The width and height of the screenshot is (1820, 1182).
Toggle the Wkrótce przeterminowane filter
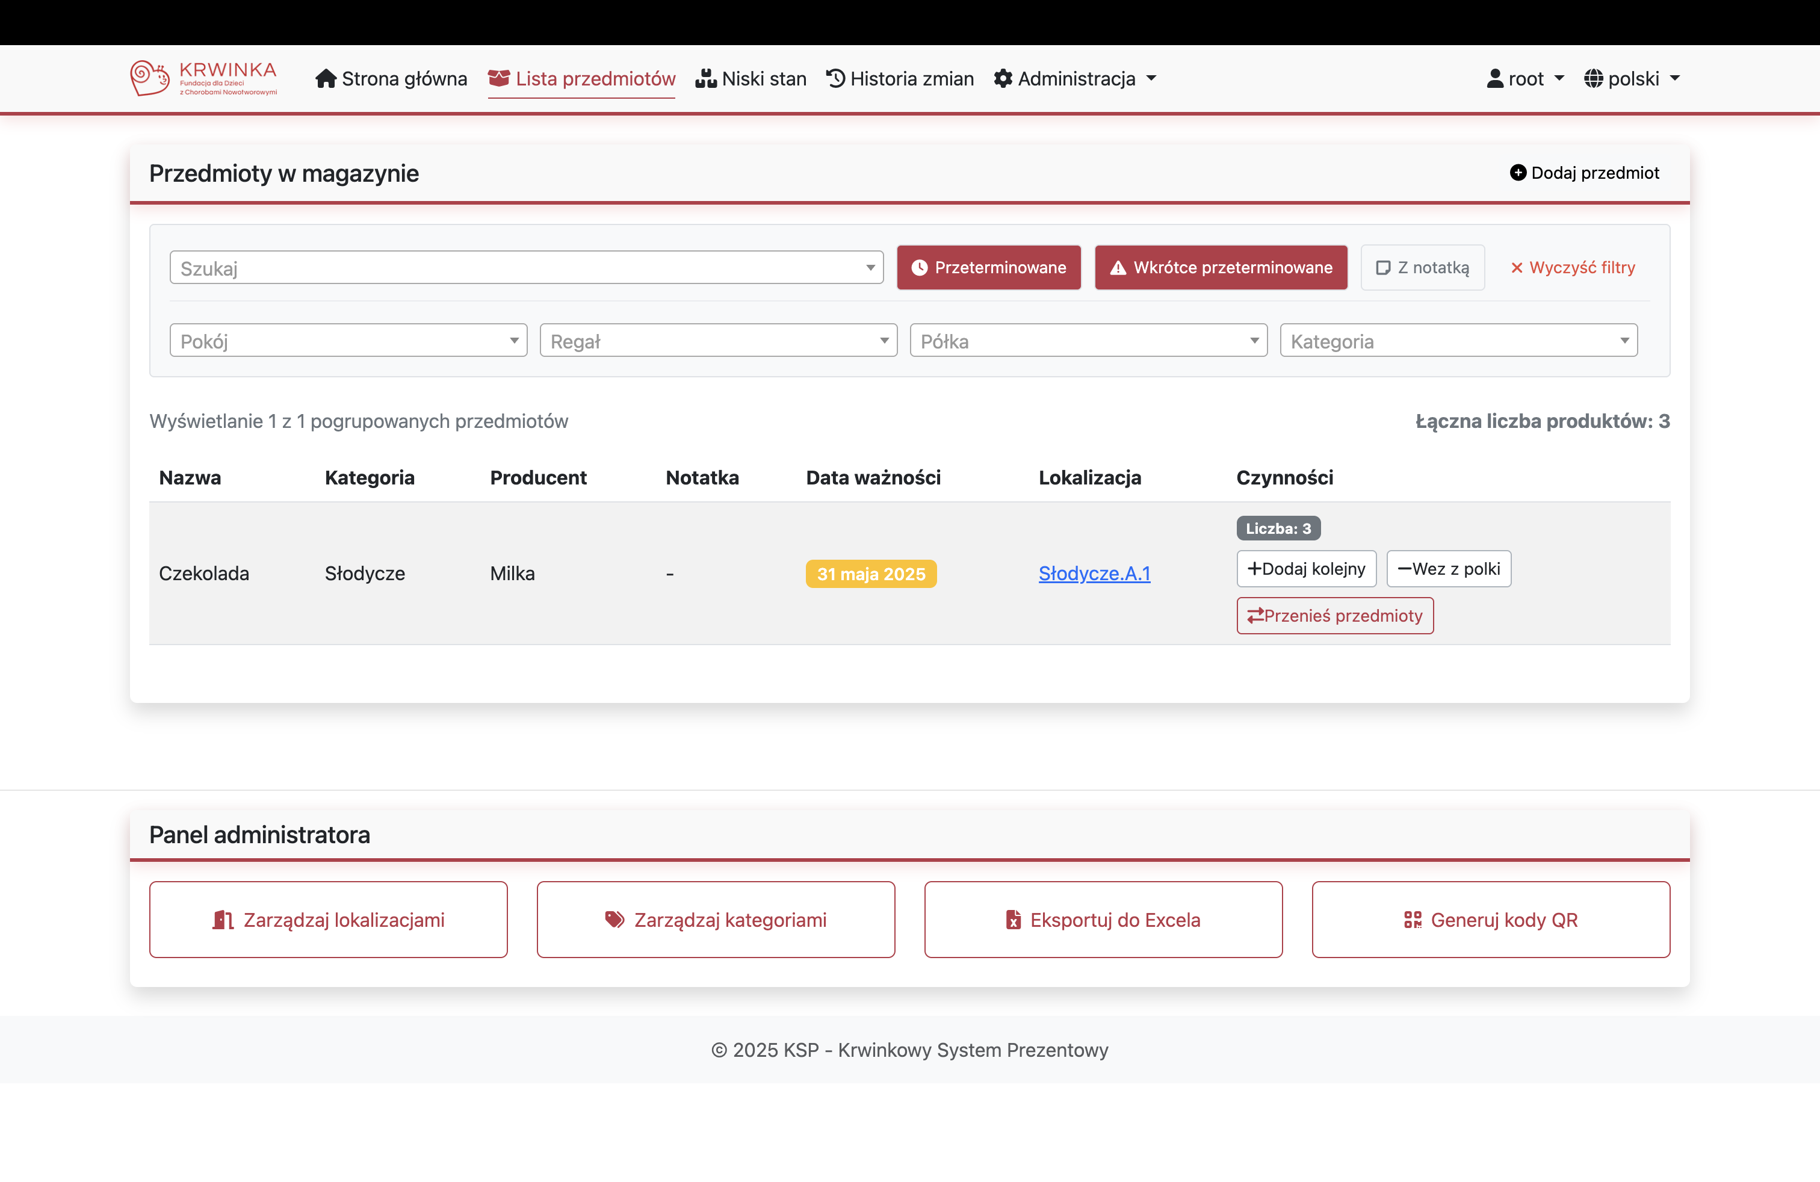[1221, 268]
